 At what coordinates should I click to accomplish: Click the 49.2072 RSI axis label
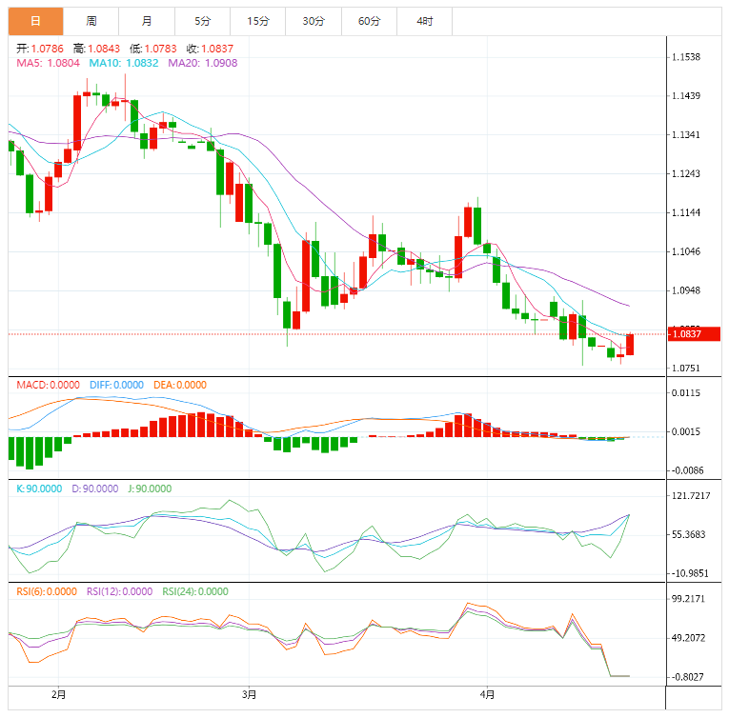point(689,638)
